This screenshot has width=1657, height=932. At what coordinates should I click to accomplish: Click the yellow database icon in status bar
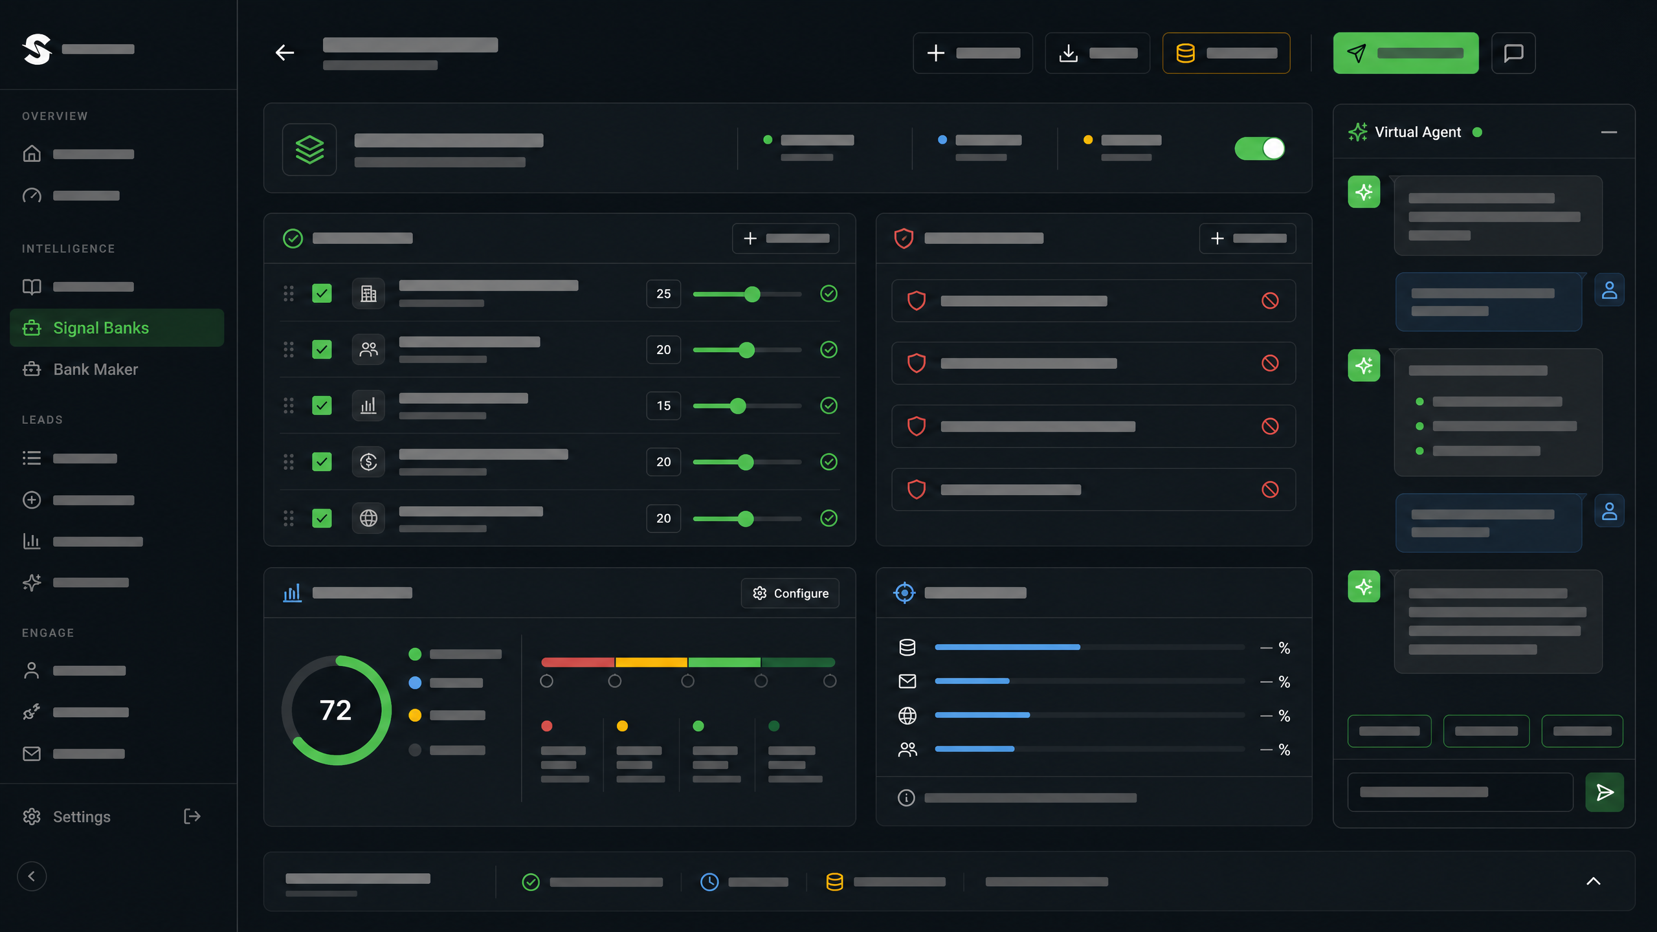point(834,882)
